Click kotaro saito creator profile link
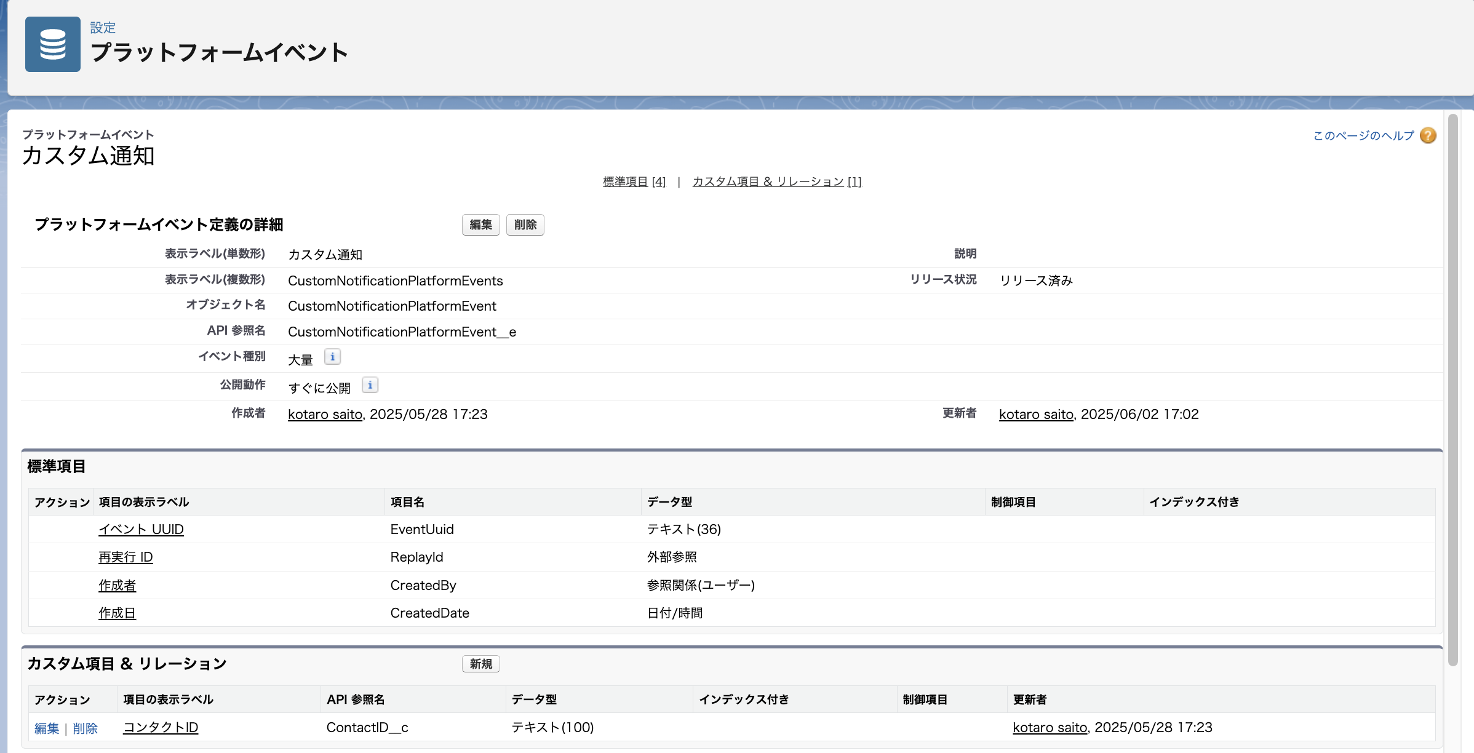This screenshot has width=1474, height=753. point(324,414)
